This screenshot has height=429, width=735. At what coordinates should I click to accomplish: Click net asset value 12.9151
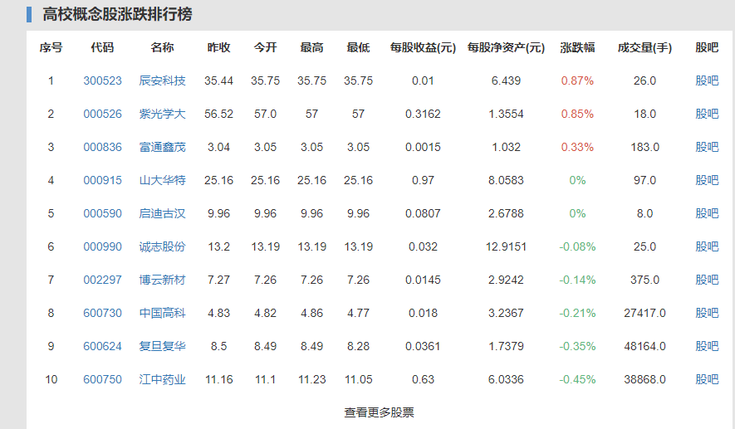506,246
